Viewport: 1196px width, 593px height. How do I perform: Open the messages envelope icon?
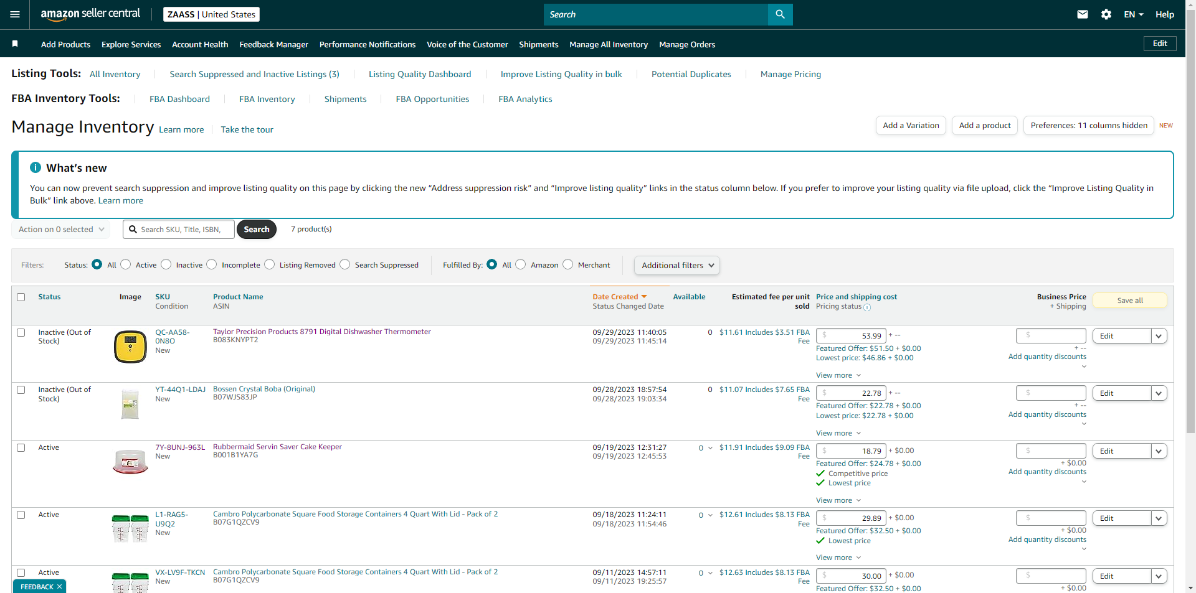point(1083,14)
